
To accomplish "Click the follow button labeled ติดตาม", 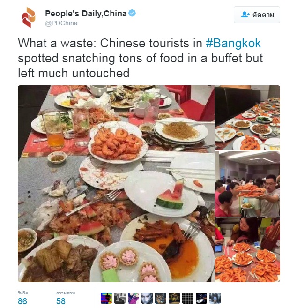I will tap(257, 15).
